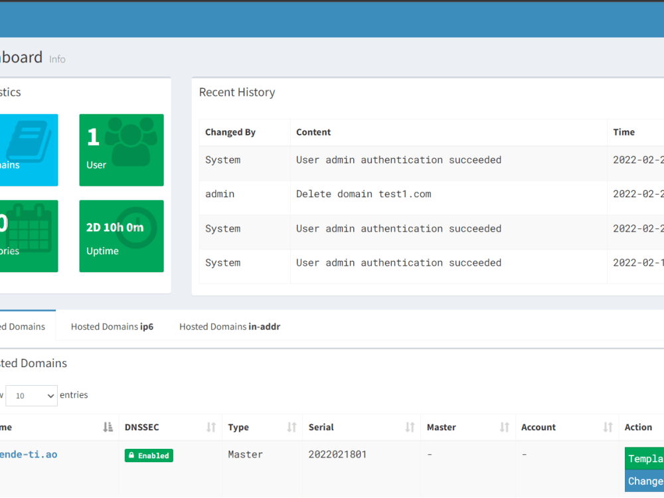Screen dimensions: 664x498
Task: Switch to the Hosted Domains in-addr tab
Action: click(x=229, y=326)
